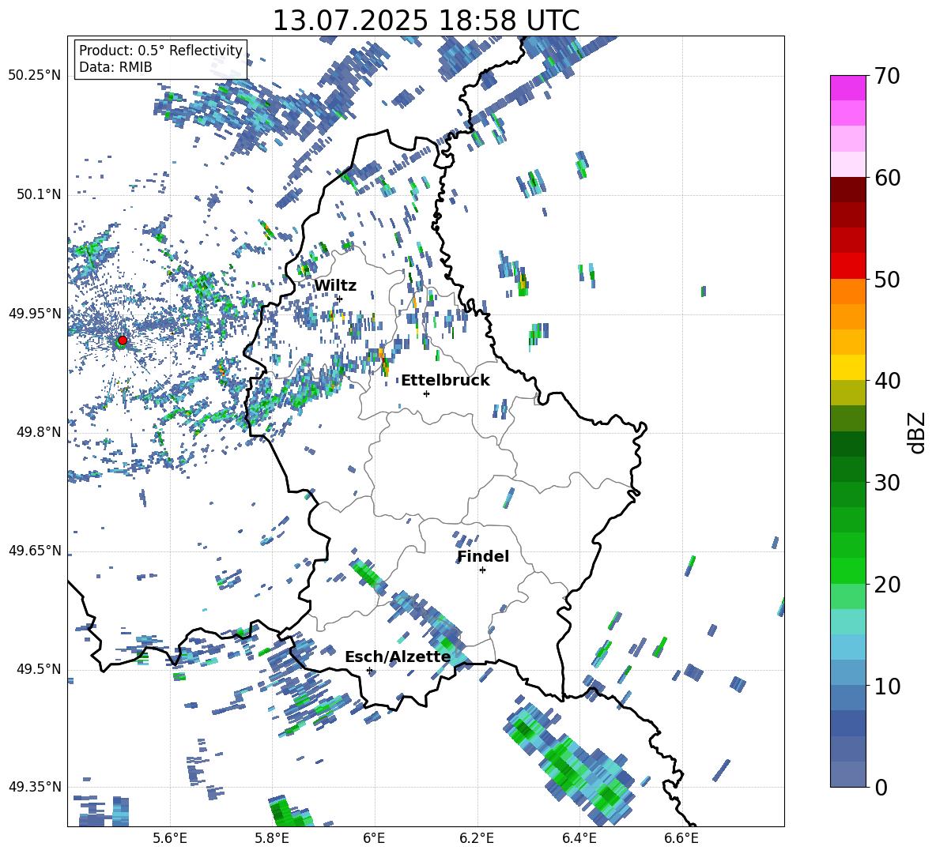Click the 6.6°E longitude label
The image size is (936, 854).
[681, 838]
